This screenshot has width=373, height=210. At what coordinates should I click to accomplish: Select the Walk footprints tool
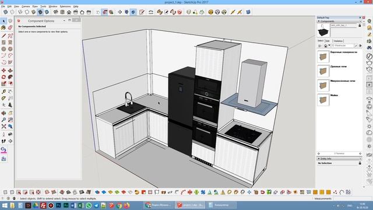pyautogui.click(x=3, y=141)
